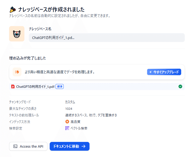Click the インデックス方法 label
Screen dimensions: 193x157
19,122
